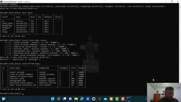Launch Microsoft Office from the taskbar

point(99,99)
